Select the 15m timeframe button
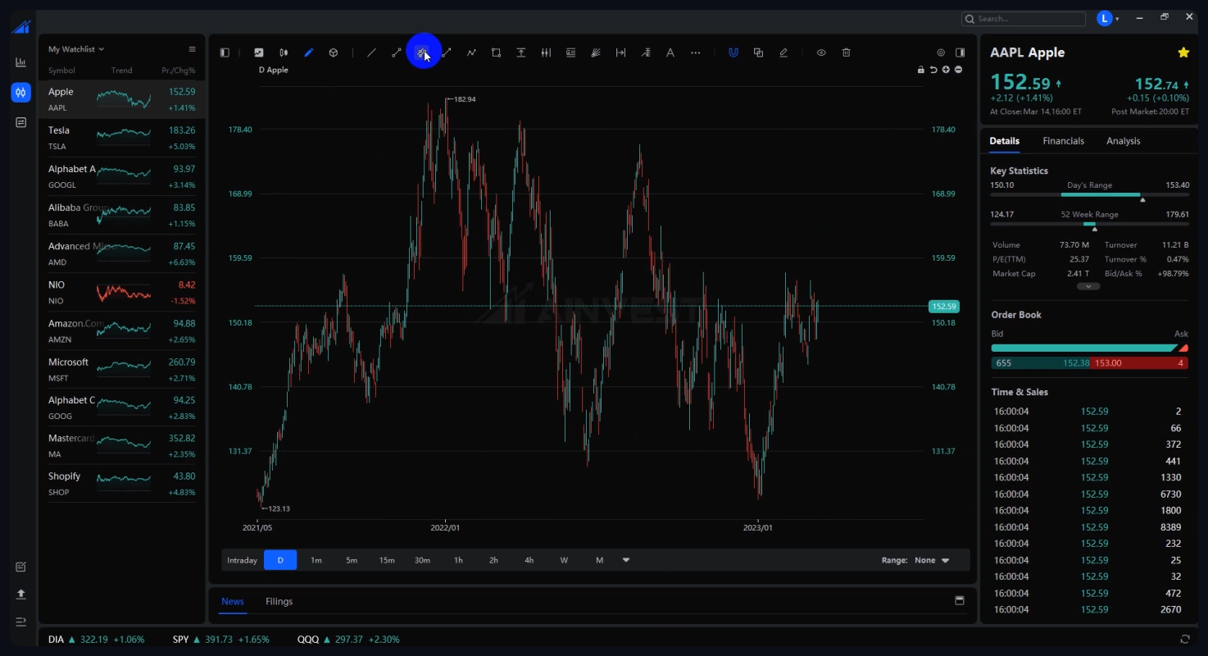The width and height of the screenshot is (1208, 656). point(387,560)
